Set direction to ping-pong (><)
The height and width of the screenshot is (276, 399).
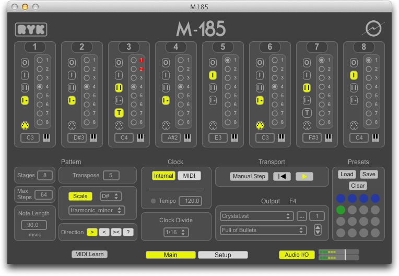coord(116,232)
